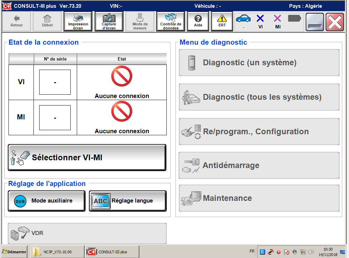Click the MI serial number field

click(x=55, y=118)
